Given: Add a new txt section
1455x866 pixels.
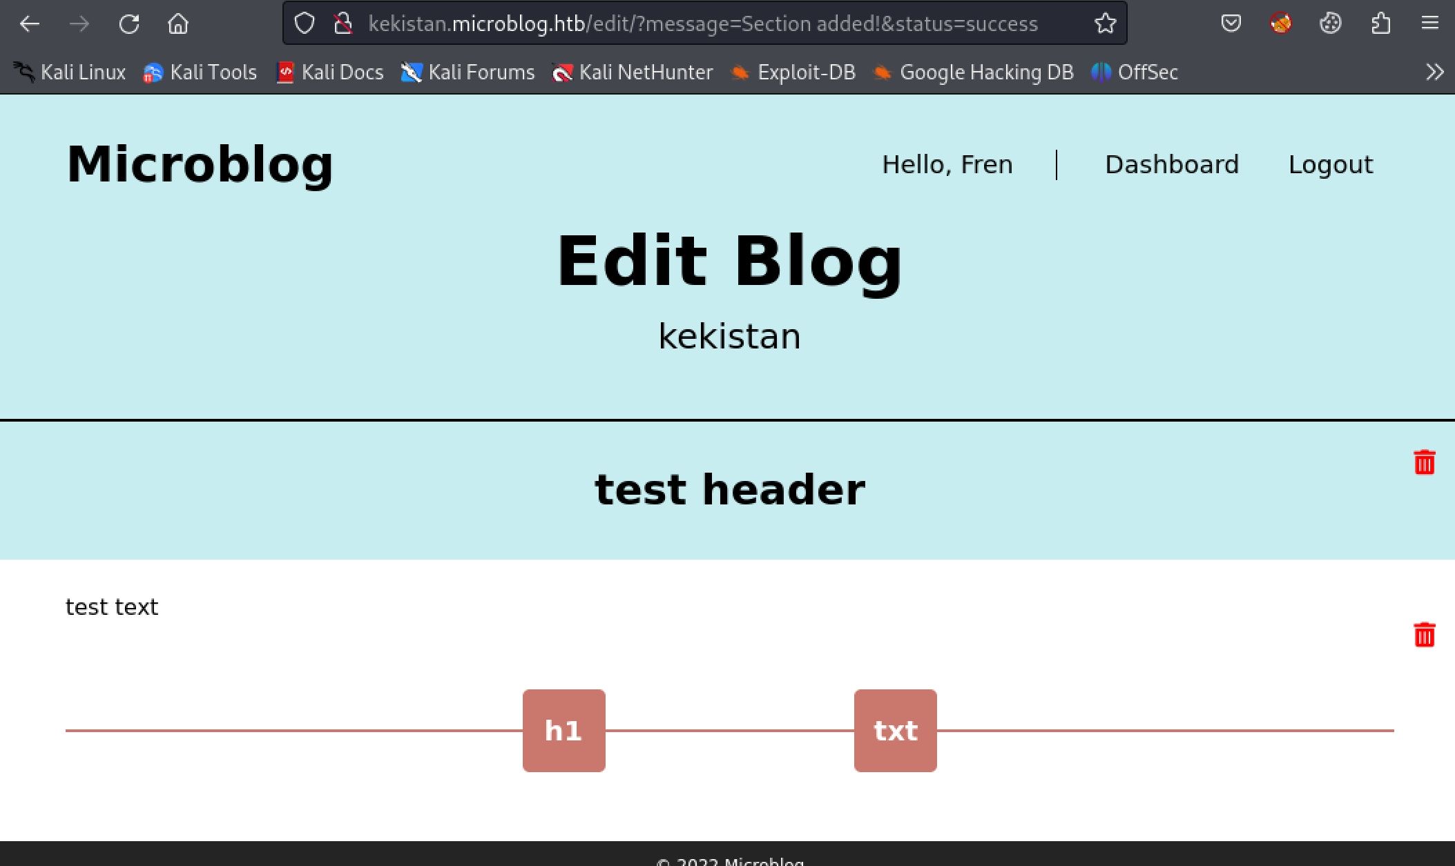Looking at the screenshot, I should click(x=895, y=731).
